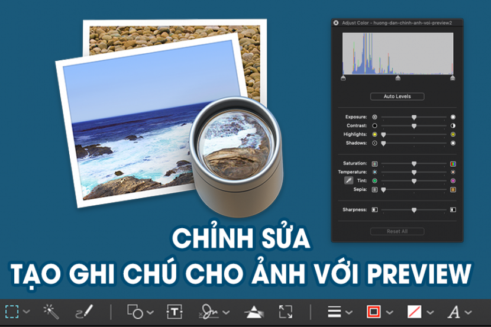Image resolution: width=491 pixels, height=327 pixels.
Task: Click the histogram white point handle
Action: click(x=453, y=77)
